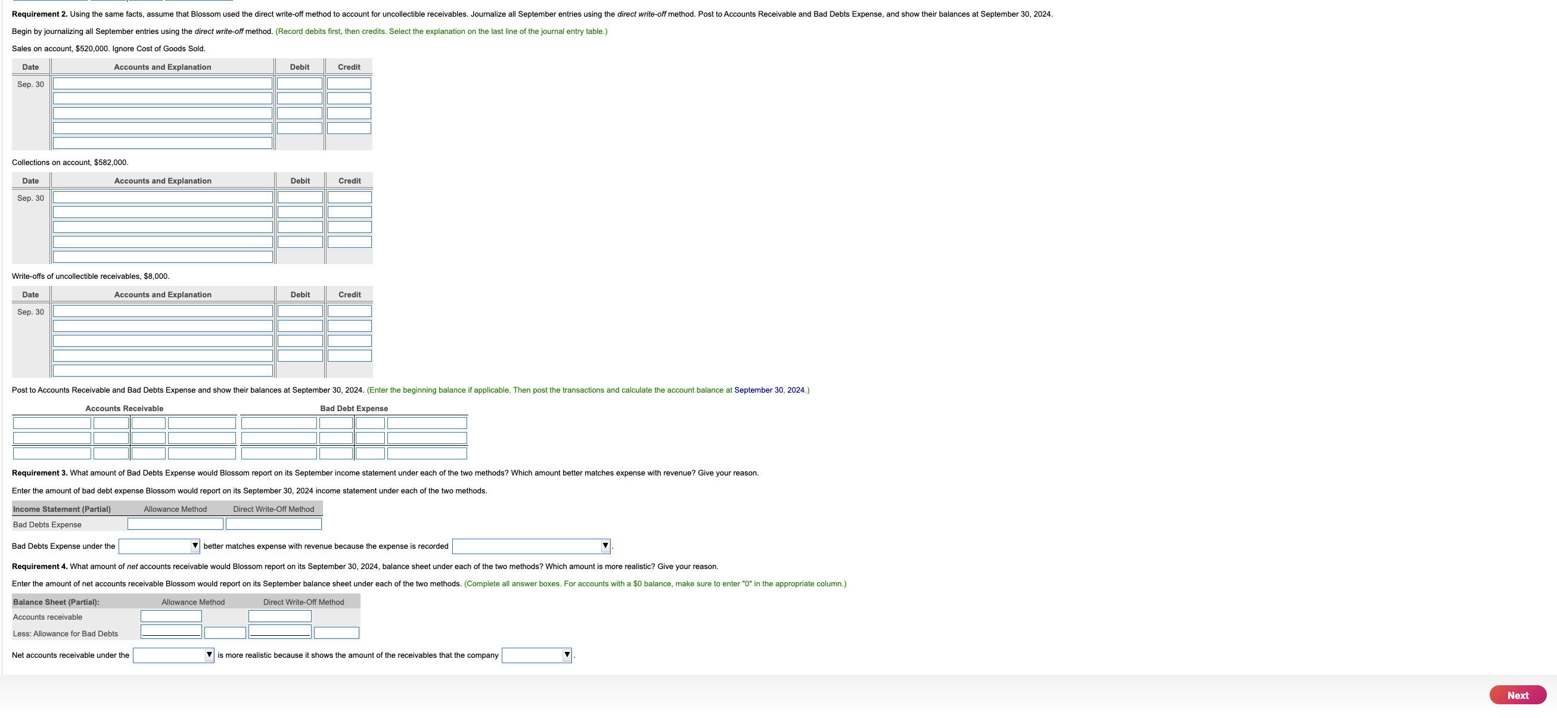Image resolution: width=1557 pixels, height=718 pixels.
Task: Click first Credit field of Sales journal
Action: [349, 83]
